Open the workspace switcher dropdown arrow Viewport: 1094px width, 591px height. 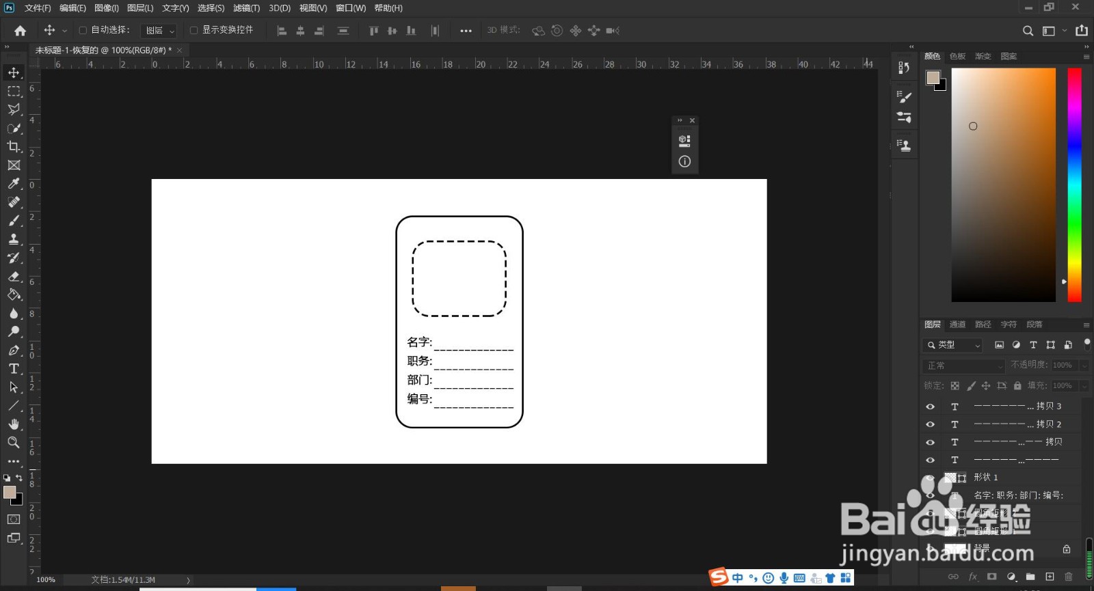coord(1065,30)
